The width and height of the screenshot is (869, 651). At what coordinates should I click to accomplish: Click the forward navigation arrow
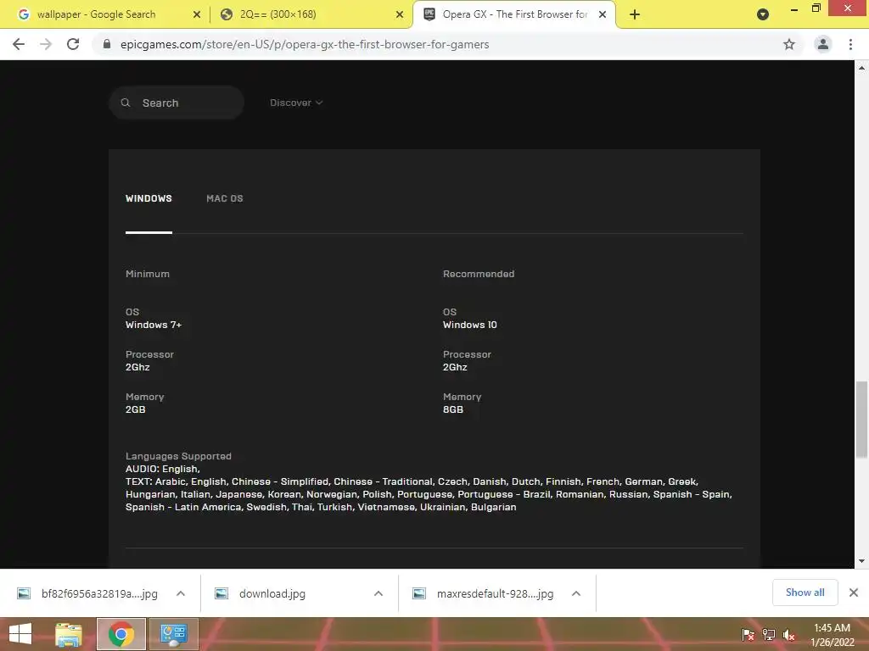[46, 44]
